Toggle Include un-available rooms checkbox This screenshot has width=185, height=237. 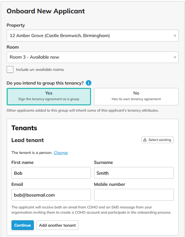(x=10, y=69)
